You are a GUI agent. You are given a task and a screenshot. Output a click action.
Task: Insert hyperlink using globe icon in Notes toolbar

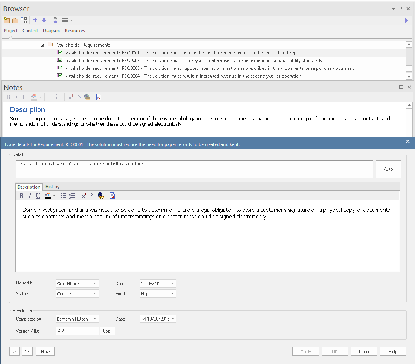(x=87, y=97)
